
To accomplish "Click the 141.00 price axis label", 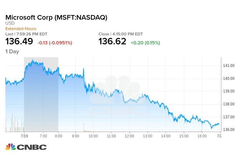I will click(x=229, y=66).
